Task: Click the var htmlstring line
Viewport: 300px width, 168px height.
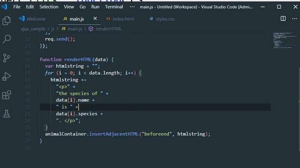Action: click(72, 66)
